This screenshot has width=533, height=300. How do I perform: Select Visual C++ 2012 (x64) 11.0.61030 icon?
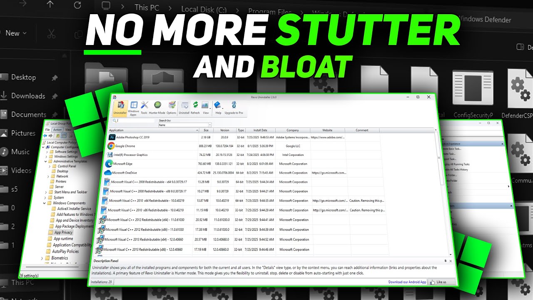pyautogui.click(x=102, y=220)
